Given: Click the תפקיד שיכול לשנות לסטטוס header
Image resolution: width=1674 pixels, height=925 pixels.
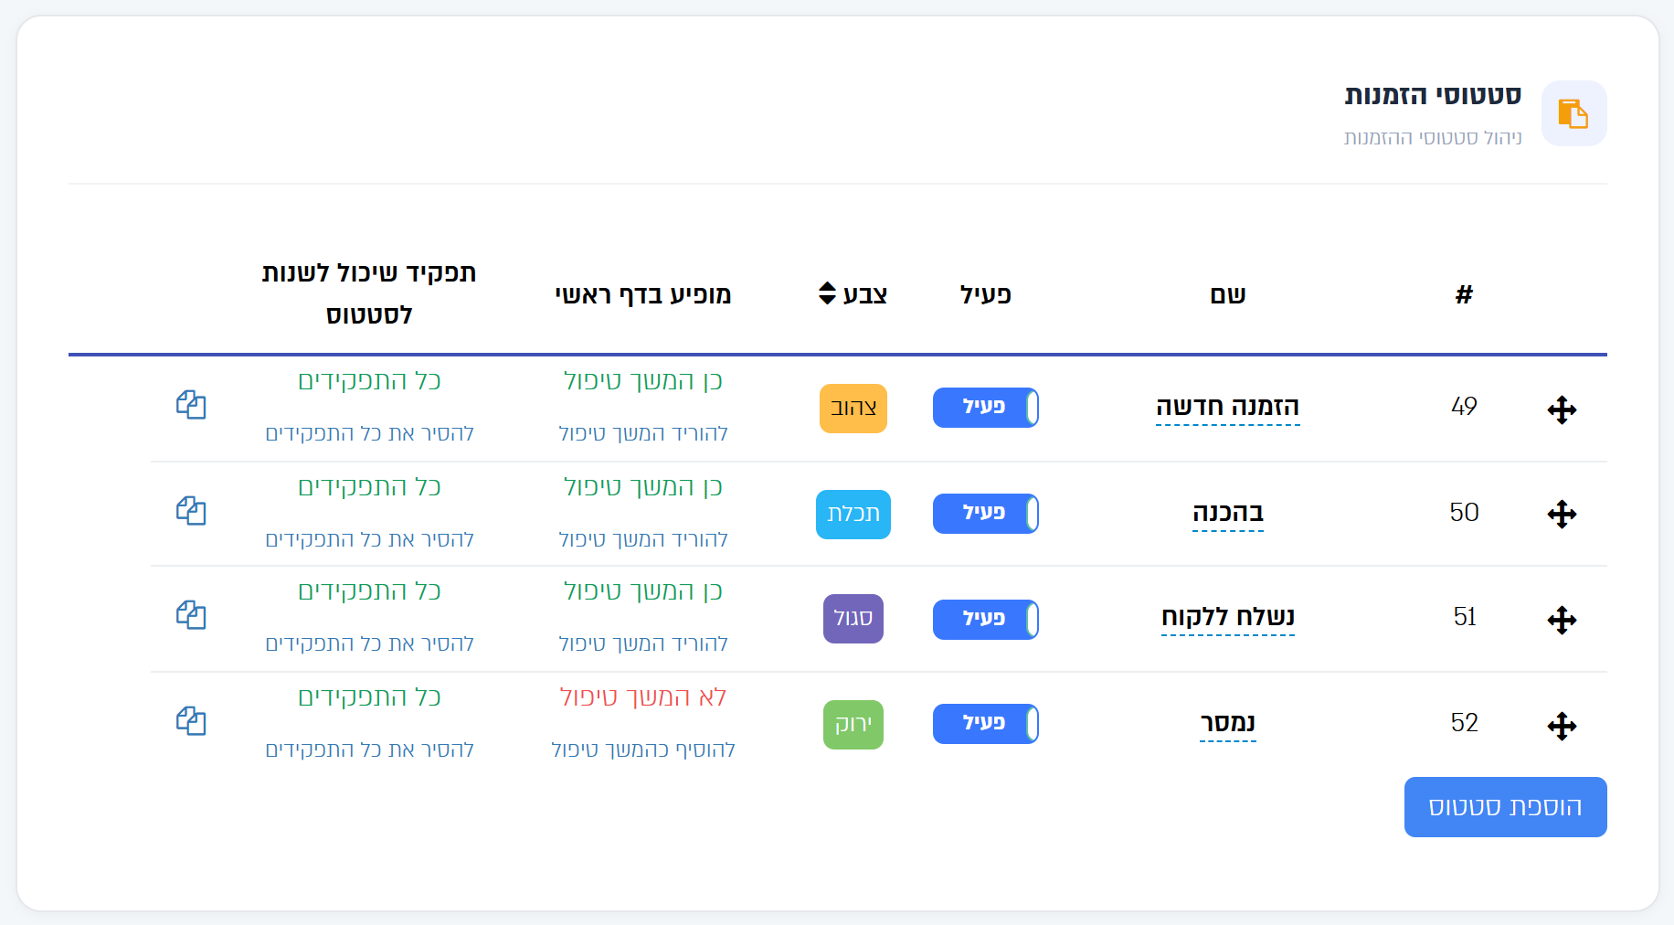Looking at the screenshot, I should [x=369, y=293].
